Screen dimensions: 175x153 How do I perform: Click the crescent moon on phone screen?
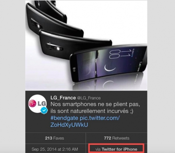[110, 68]
